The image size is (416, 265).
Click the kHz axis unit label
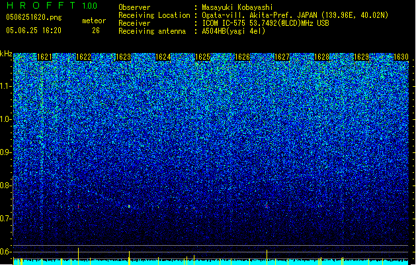tap(6, 54)
